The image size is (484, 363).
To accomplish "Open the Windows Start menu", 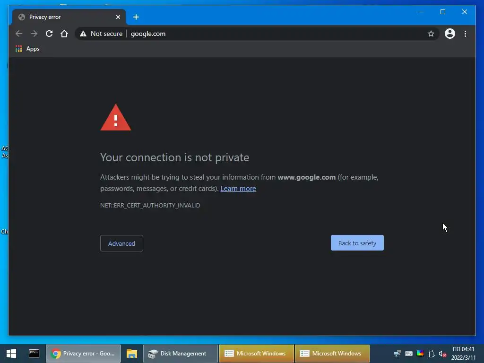I will tap(11, 354).
